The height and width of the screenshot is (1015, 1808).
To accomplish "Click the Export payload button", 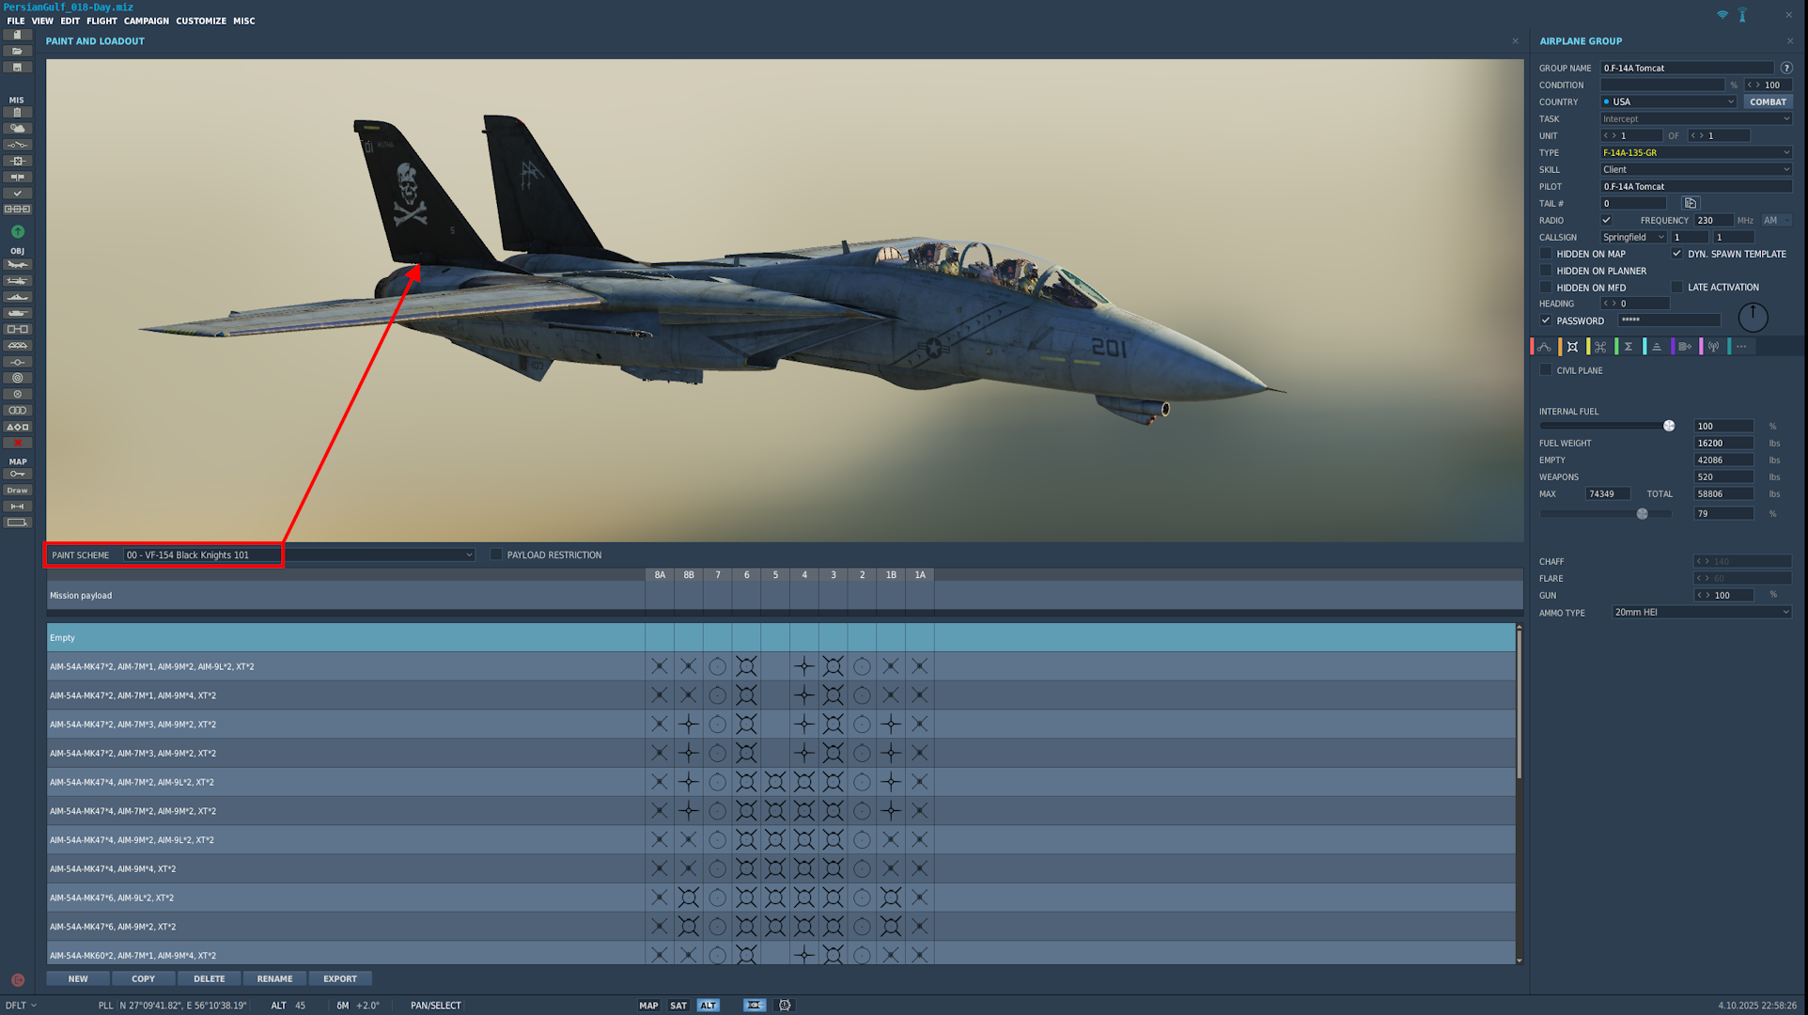I will tap(340, 979).
